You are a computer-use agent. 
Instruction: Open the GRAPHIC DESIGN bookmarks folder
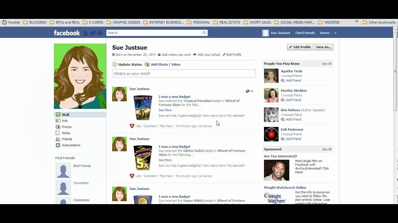(123, 22)
